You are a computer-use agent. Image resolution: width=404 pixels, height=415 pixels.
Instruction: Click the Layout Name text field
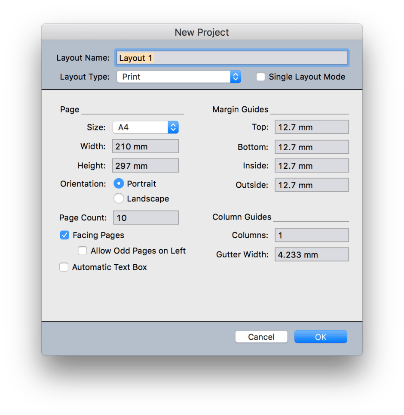[x=231, y=58]
